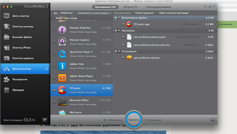
Task: Select the Adobe Media Player list row
Action: tap(82, 78)
